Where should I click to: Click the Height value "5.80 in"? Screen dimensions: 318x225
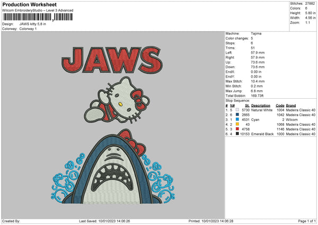310,13
